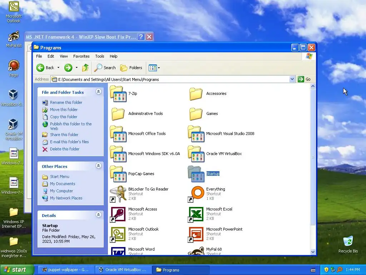Collapse the File and Folder Tasks panel
Screen dimensions: 366x275
[x=99, y=92]
